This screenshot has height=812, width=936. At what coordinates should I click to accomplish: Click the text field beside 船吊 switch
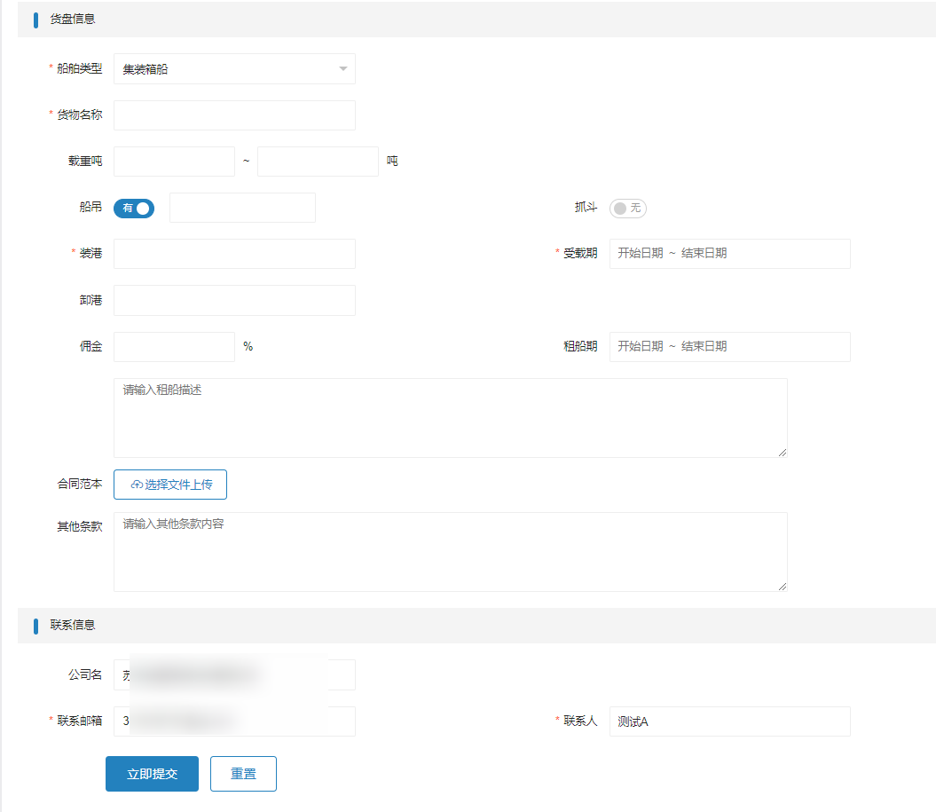pos(242,208)
